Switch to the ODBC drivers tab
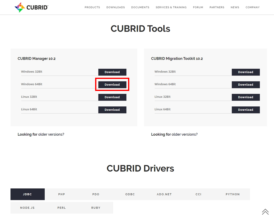 tap(130, 194)
